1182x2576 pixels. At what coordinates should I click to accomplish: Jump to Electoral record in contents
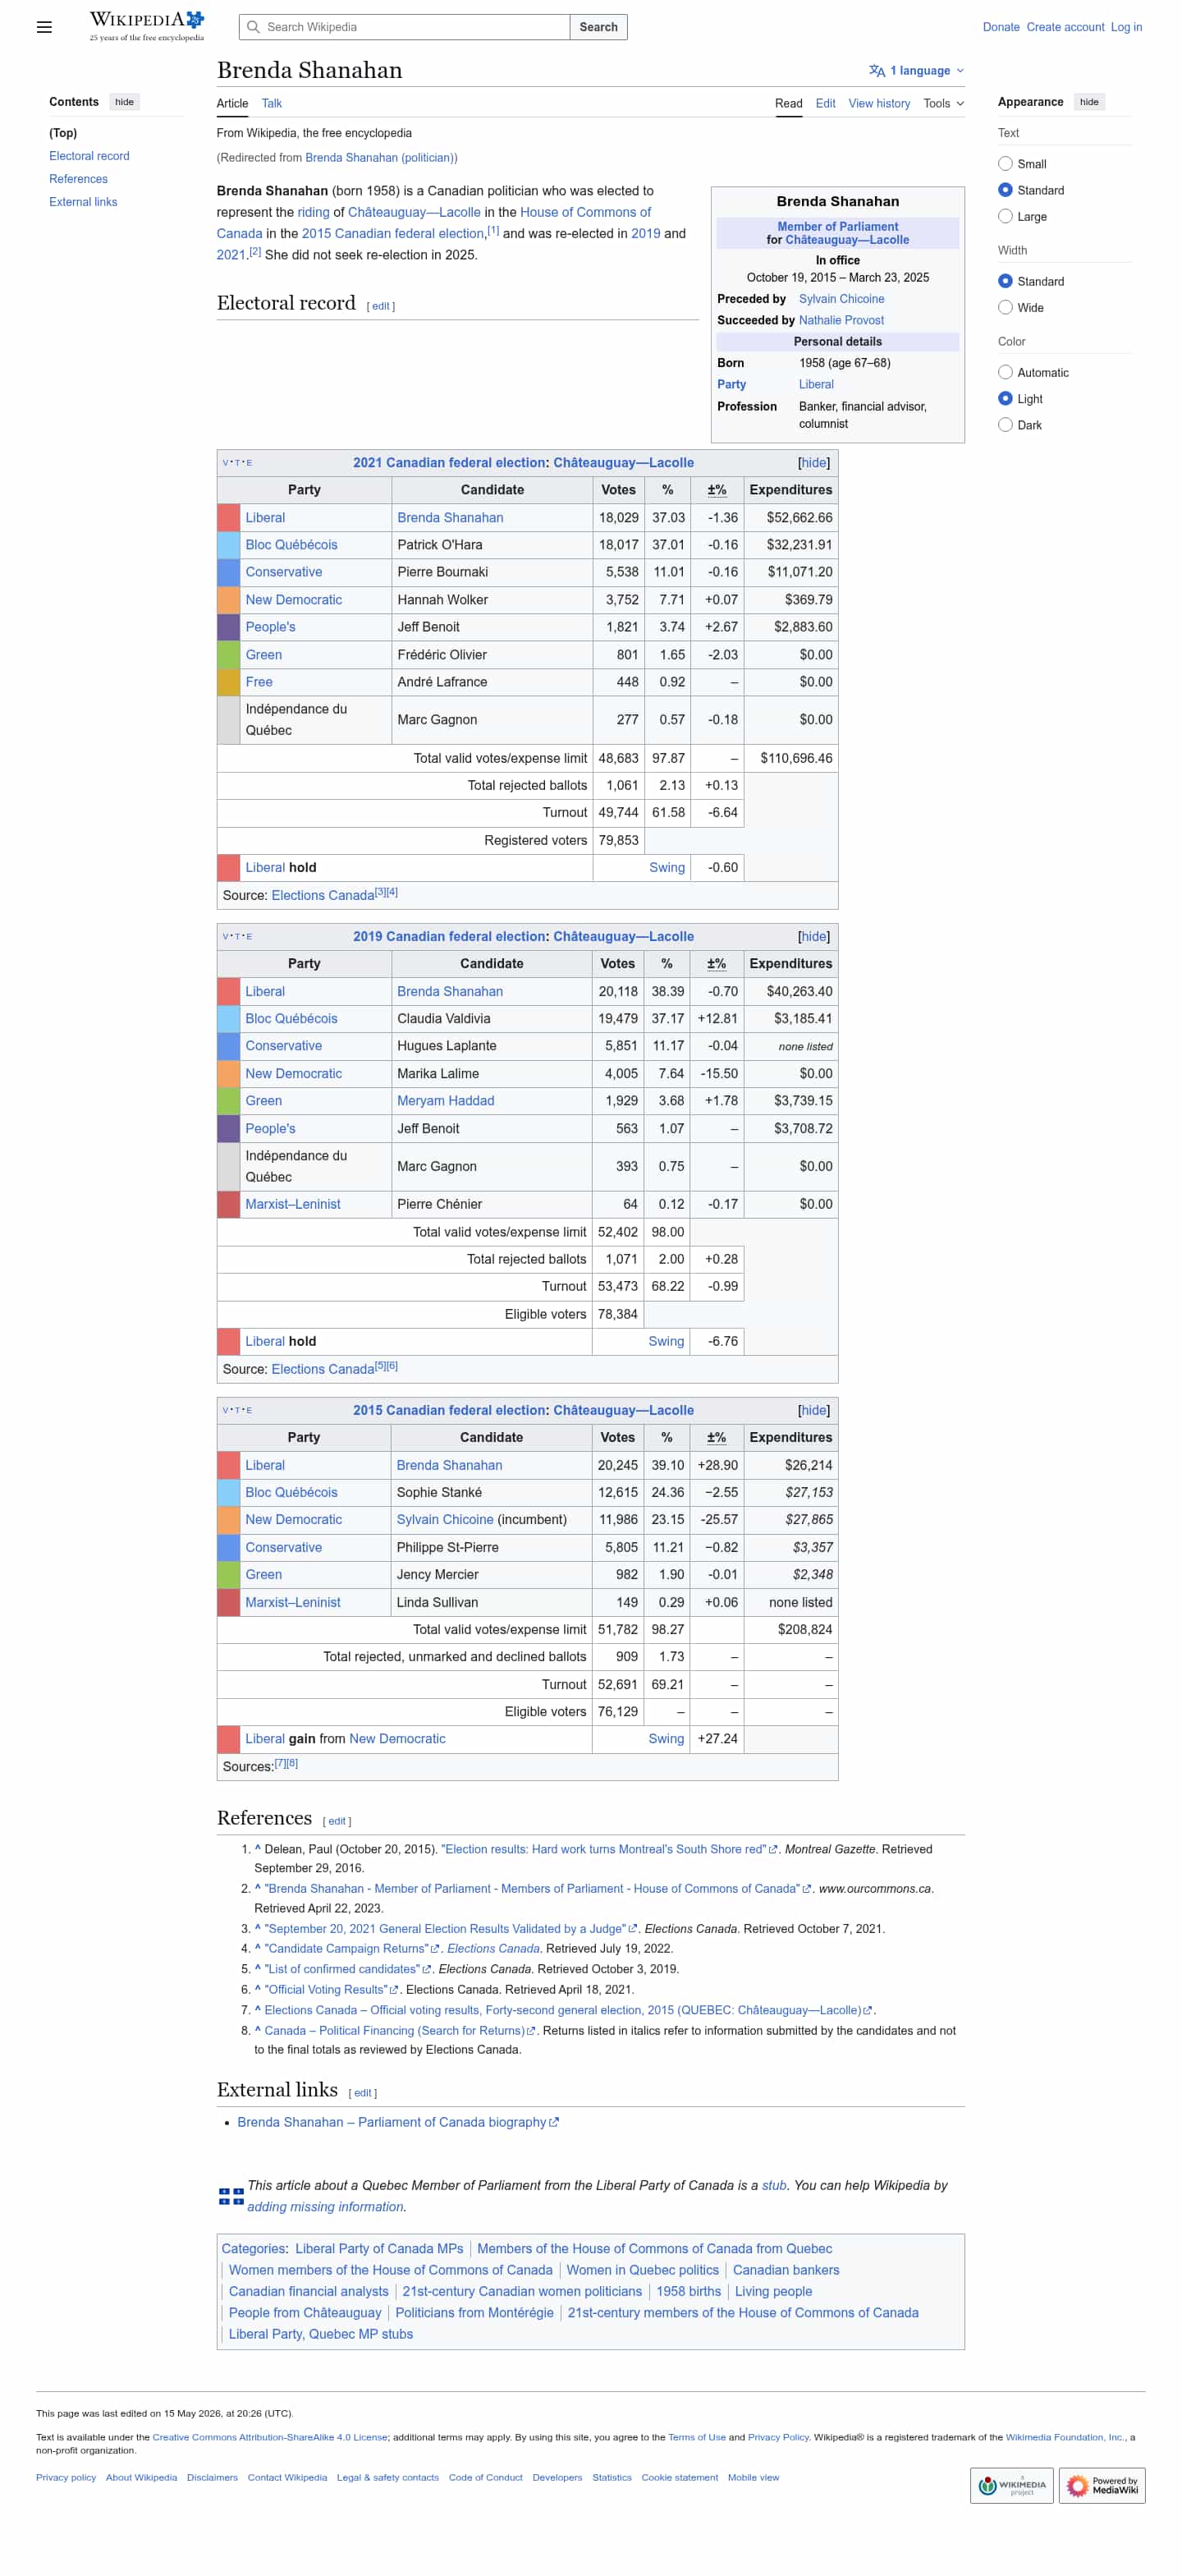(x=89, y=156)
